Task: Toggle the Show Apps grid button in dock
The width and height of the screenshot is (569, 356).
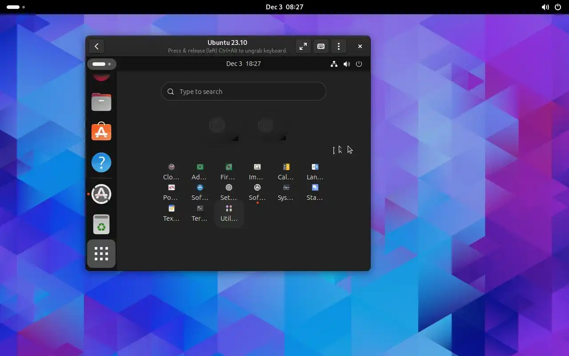Action: [101, 254]
